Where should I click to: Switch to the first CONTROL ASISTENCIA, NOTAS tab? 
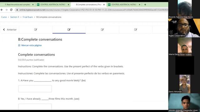52,5
